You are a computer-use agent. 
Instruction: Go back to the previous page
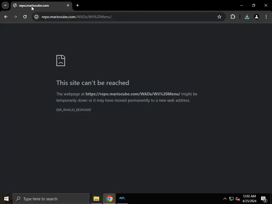point(6,17)
